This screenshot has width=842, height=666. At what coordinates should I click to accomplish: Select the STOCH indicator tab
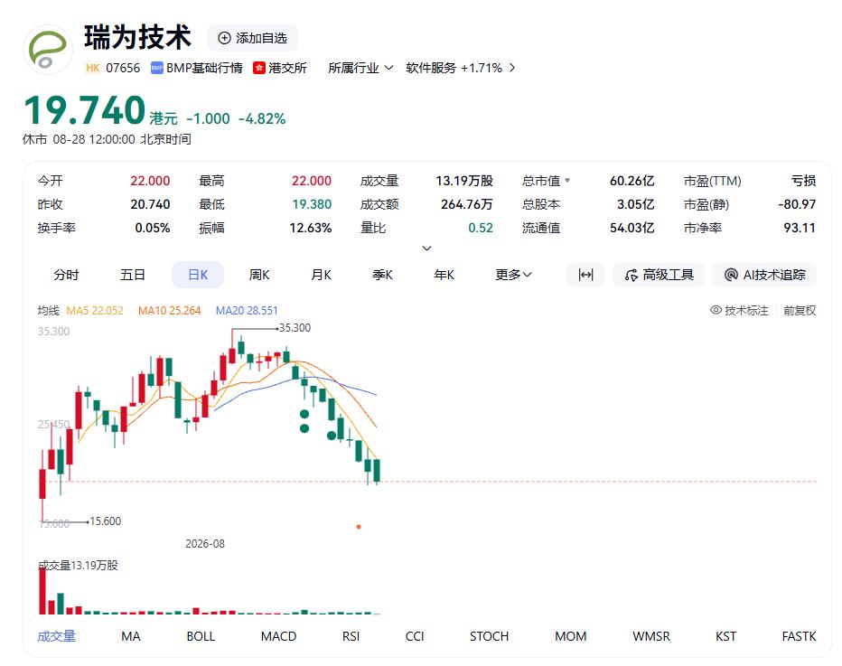click(489, 636)
